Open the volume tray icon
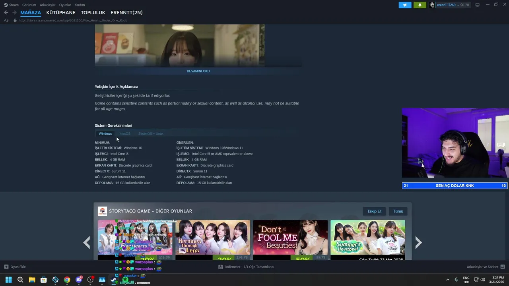 (483, 280)
